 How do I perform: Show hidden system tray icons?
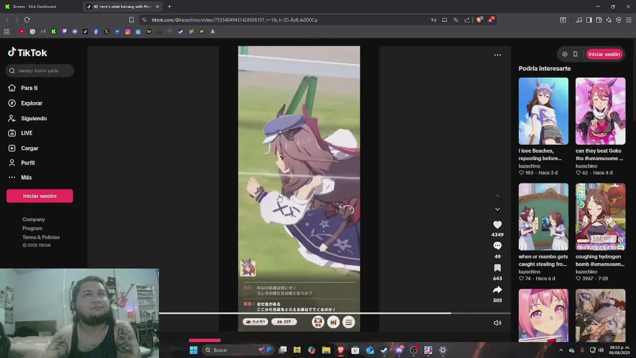coord(561,350)
